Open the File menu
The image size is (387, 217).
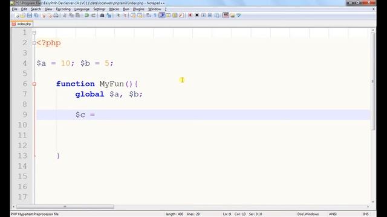click(15, 9)
